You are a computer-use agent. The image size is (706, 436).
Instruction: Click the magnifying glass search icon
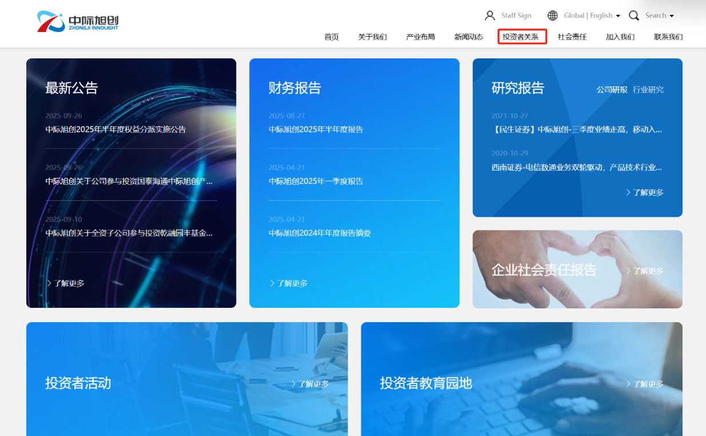coord(633,15)
